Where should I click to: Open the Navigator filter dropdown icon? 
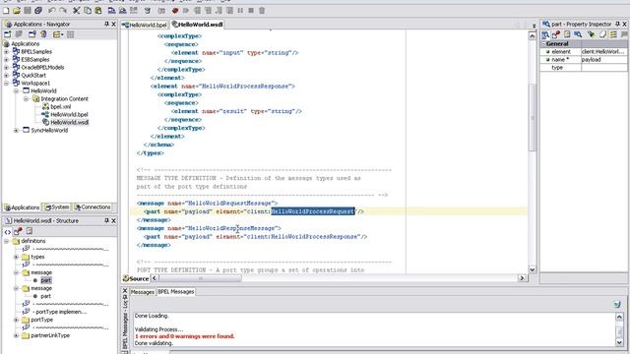(x=58, y=34)
